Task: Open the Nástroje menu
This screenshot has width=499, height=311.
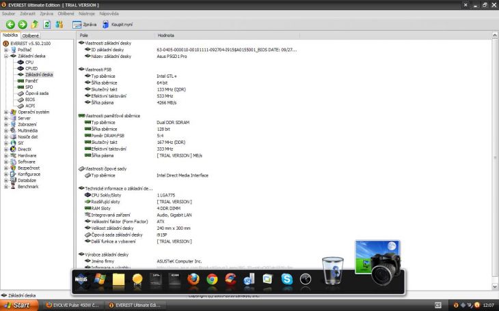Action: [x=87, y=14]
